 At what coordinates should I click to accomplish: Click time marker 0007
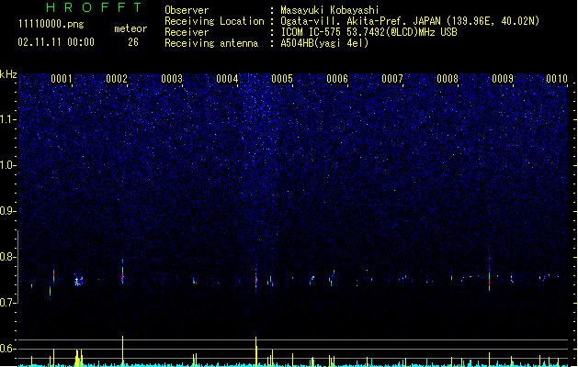click(x=392, y=79)
